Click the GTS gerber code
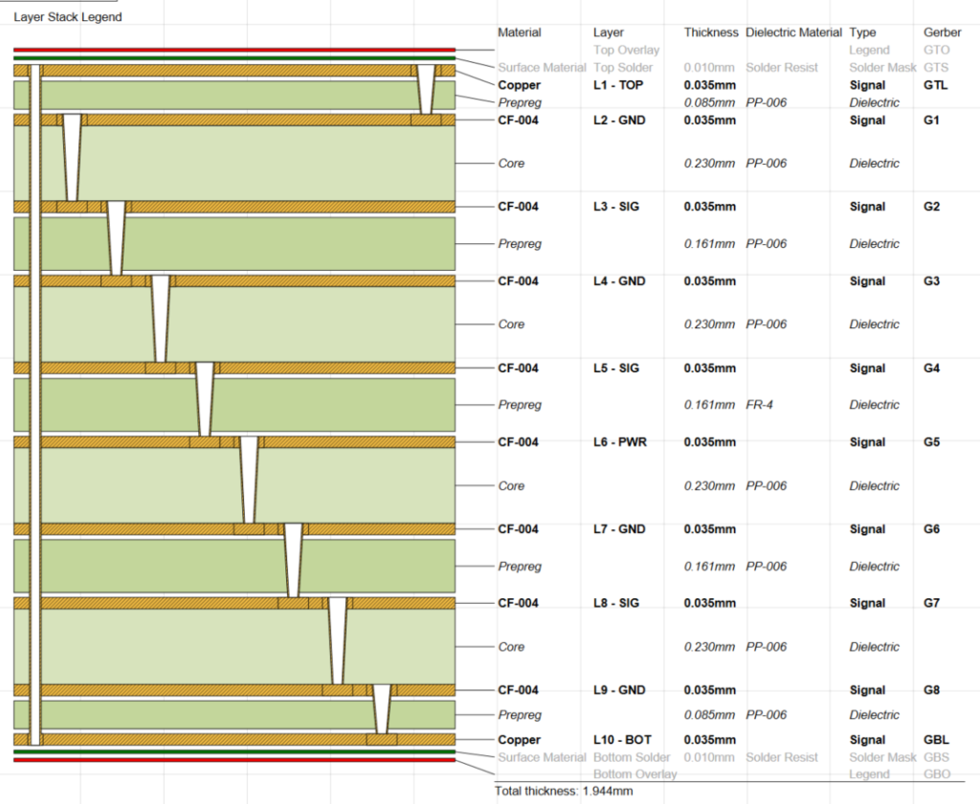 click(x=936, y=68)
